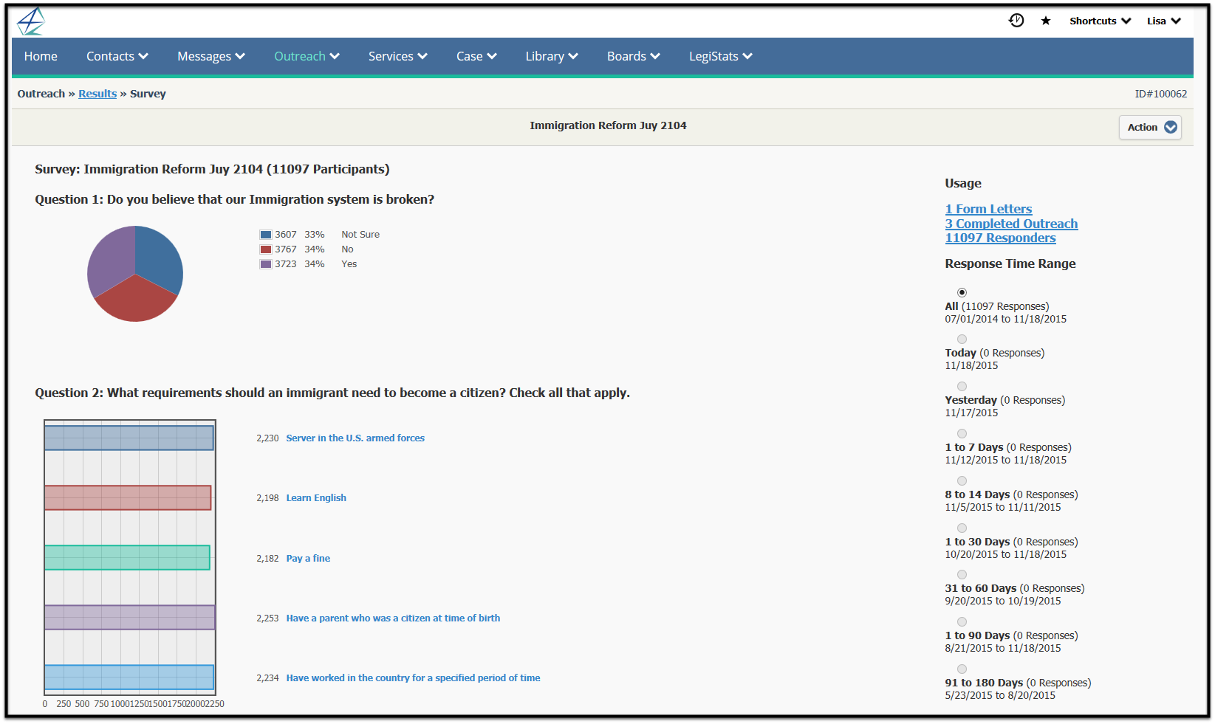Viewport: 1215px width, 724px height.
Task: Select the 1 to 7 Days radio button
Action: pos(962,434)
